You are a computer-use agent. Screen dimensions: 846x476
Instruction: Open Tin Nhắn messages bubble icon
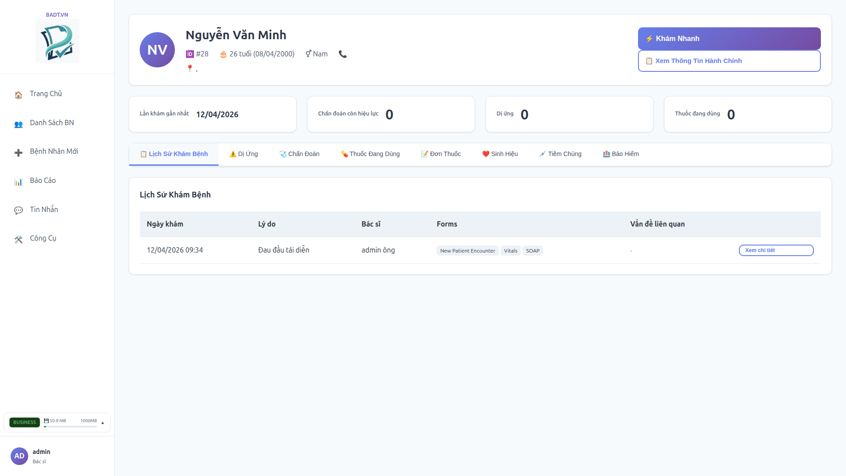pyautogui.click(x=19, y=210)
